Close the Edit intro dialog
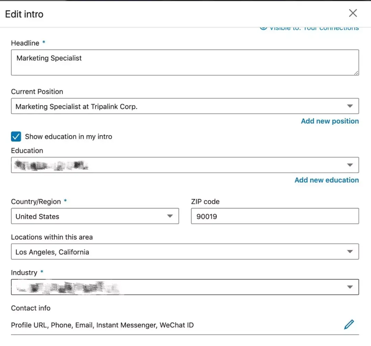 [353, 13]
